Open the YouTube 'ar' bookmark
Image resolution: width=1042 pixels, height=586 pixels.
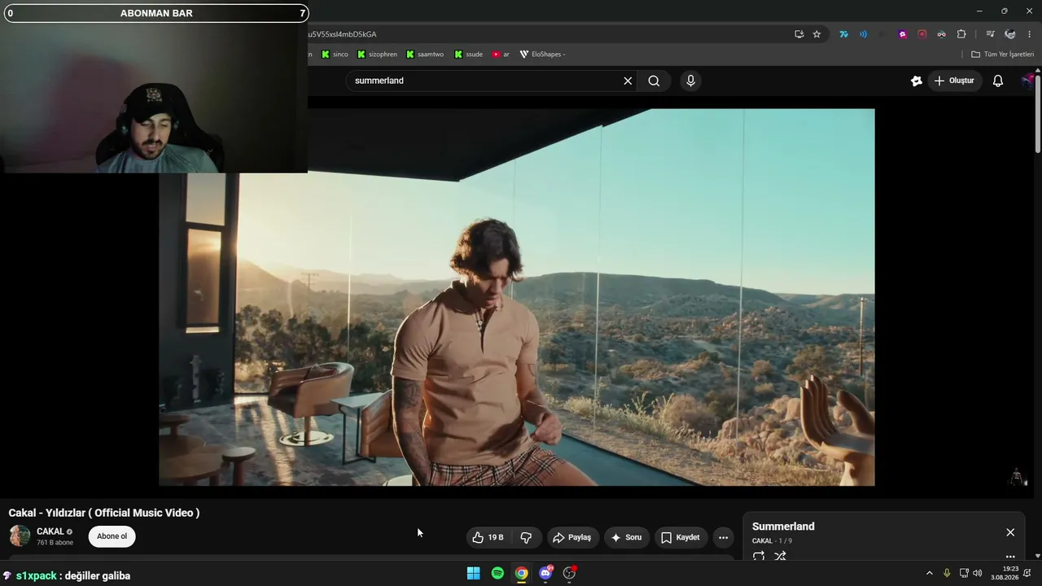[501, 55]
